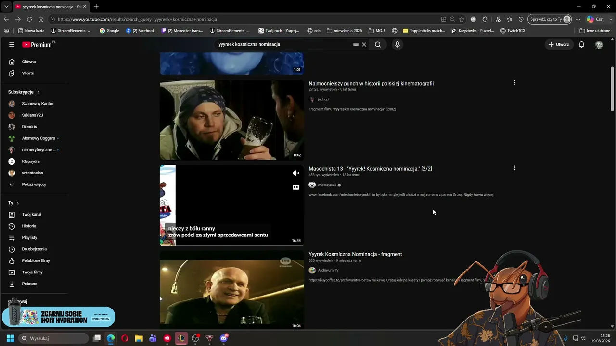Screen dimensions: 616x346
Task: Open Discord from the taskbar
Action: coord(223,338)
